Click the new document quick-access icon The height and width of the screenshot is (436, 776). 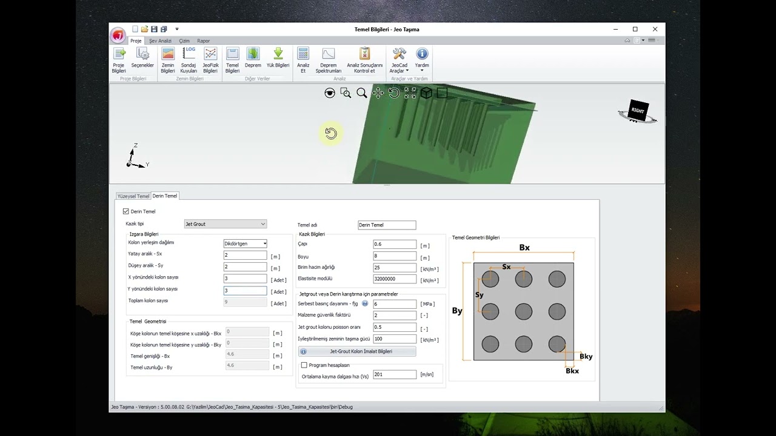(x=135, y=29)
